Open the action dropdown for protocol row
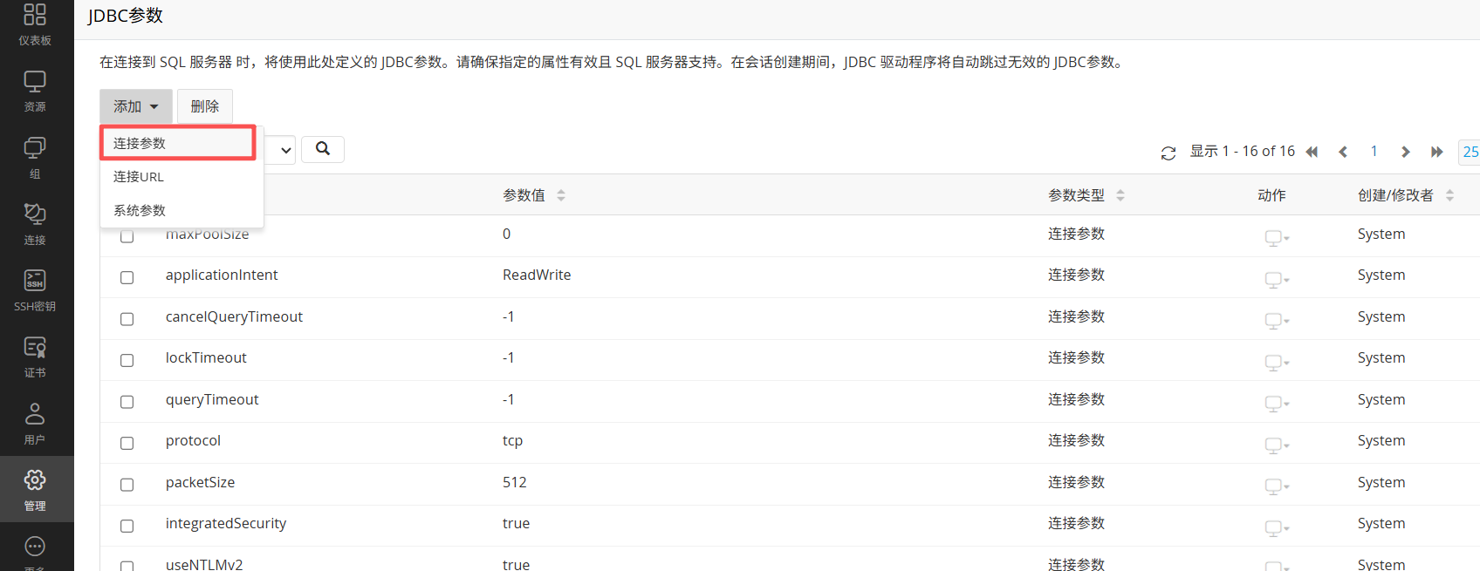Image resolution: width=1480 pixels, height=571 pixels. pos(1277,445)
